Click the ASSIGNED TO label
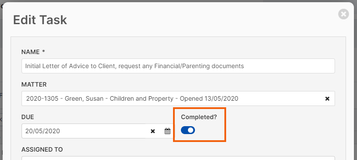The image size is (357, 160). point(42,149)
